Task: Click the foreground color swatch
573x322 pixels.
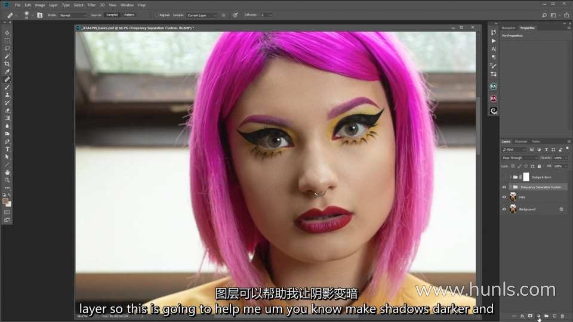Action: [5, 201]
